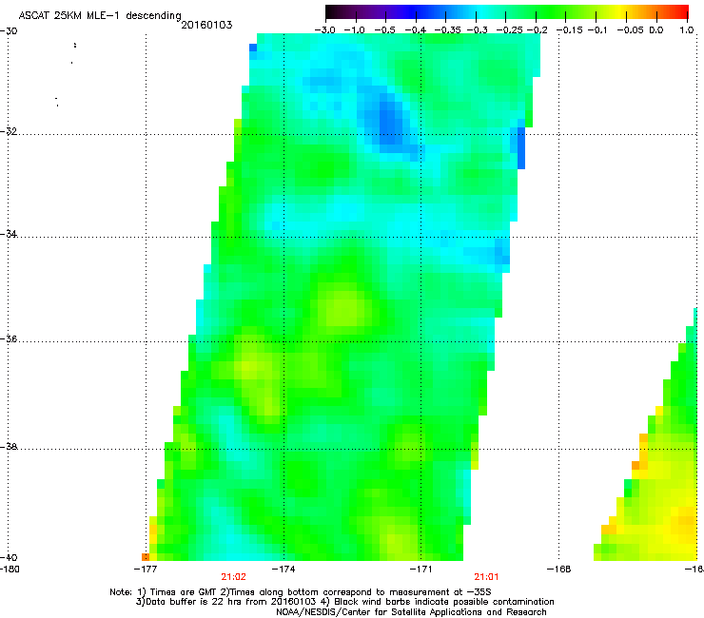Click the colorbar label -0.25
Viewport: 704px width, 618px height.
(x=509, y=30)
